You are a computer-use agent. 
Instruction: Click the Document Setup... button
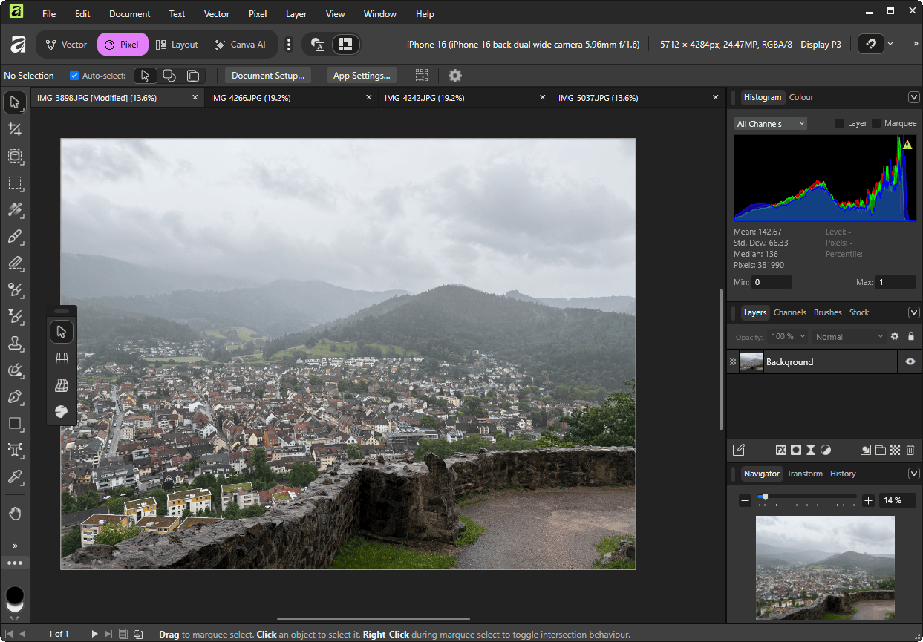[268, 76]
